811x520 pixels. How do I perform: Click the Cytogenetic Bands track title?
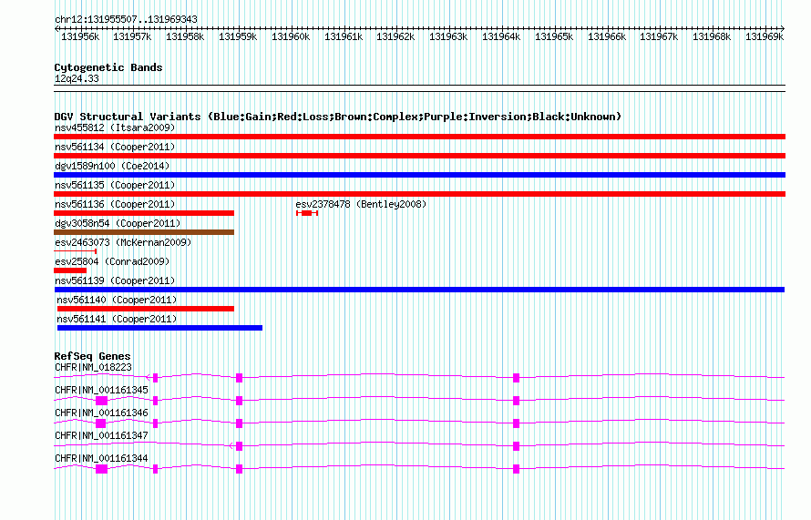click(108, 67)
